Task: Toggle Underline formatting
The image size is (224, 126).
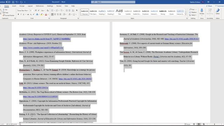Action: (23, 14)
